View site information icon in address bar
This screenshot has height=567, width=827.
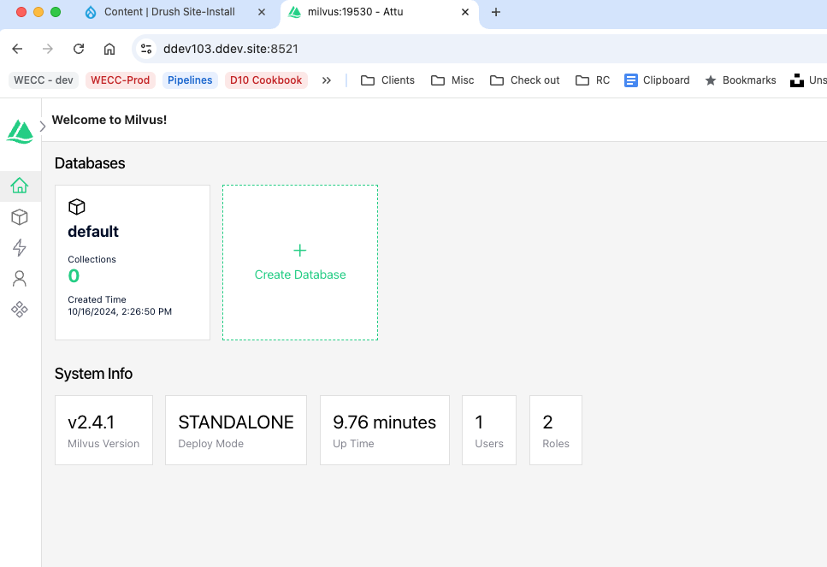point(146,49)
